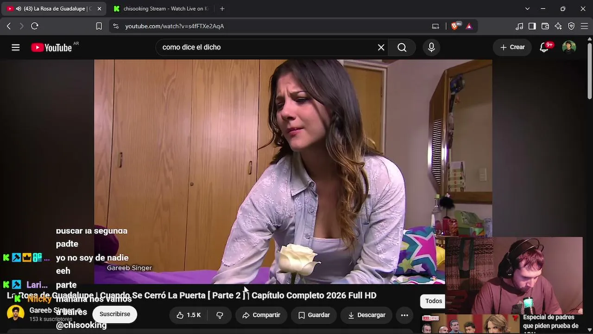Open the Crear button
Viewport: 593px width, 334px height.
pyautogui.click(x=512, y=47)
